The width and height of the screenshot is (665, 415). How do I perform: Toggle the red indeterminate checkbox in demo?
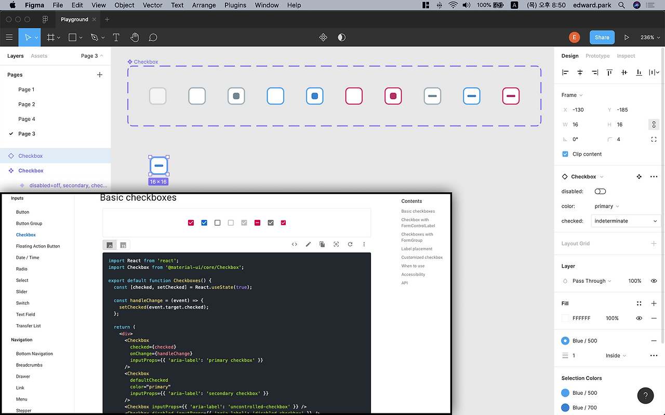coord(257,223)
